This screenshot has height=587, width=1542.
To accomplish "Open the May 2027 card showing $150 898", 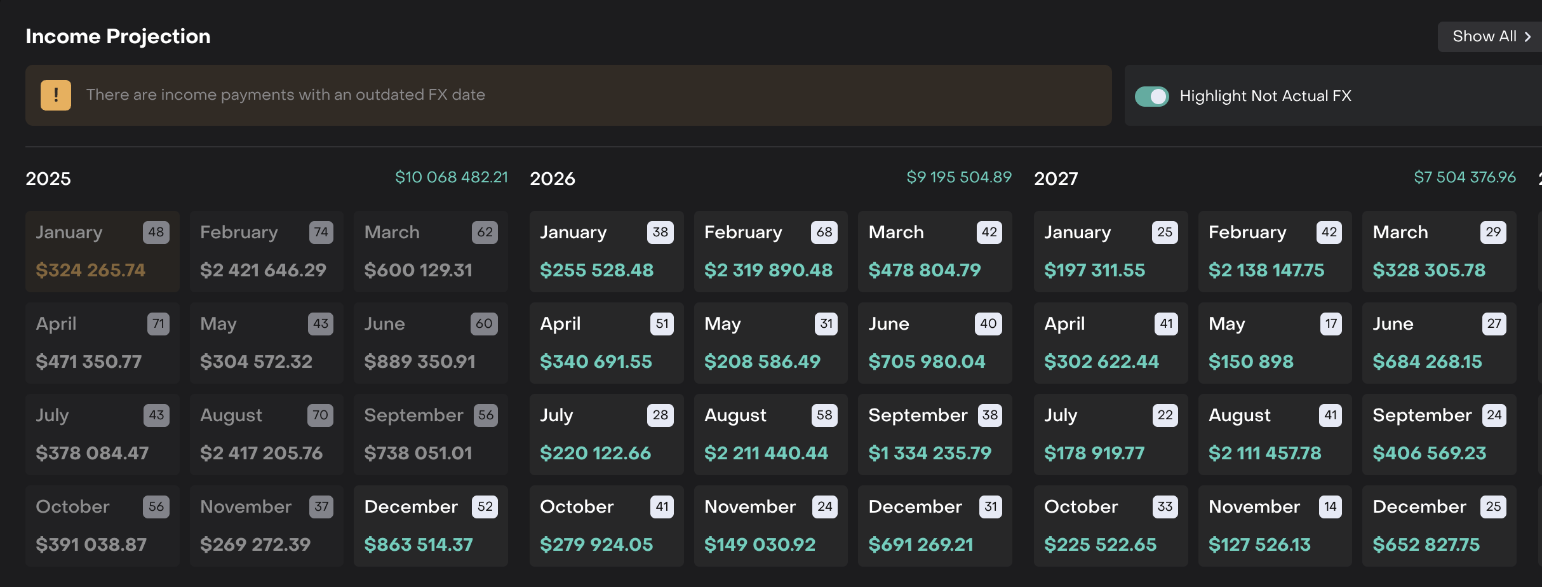I will tap(1275, 343).
